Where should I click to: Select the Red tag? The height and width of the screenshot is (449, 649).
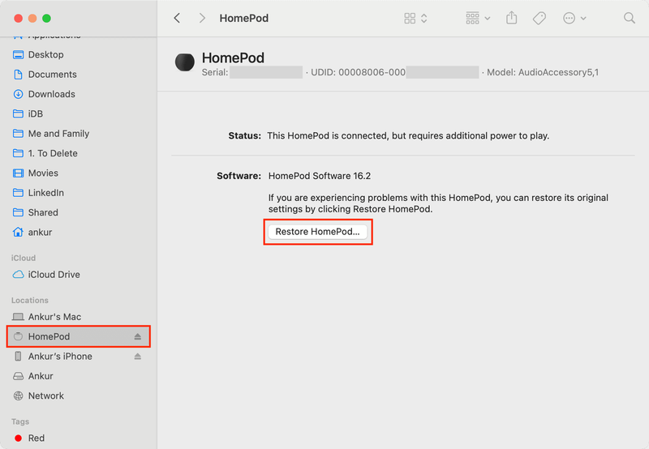[79, 438]
